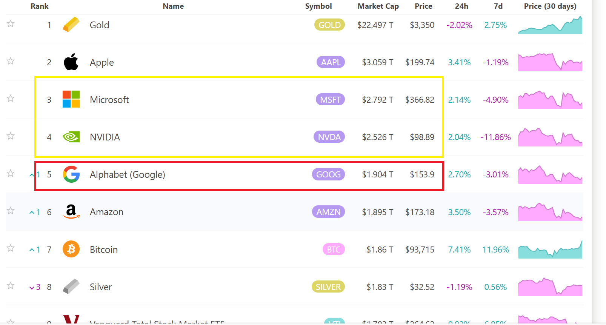Click NVIDIA 7d change -11.86%
Screen dimensions: 606x325
tap(495, 137)
